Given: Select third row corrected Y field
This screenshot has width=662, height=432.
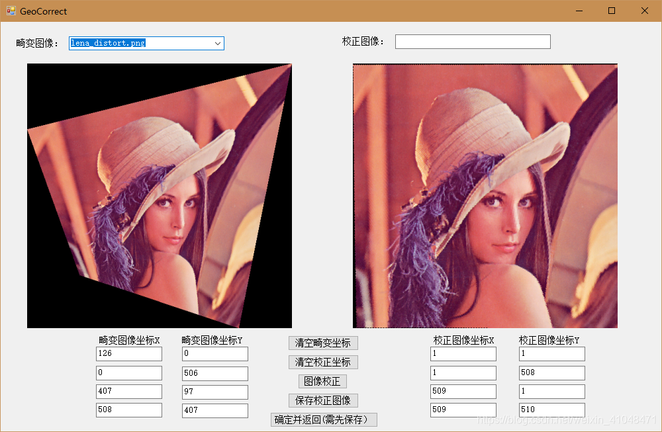Looking at the screenshot, I should [x=552, y=391].
